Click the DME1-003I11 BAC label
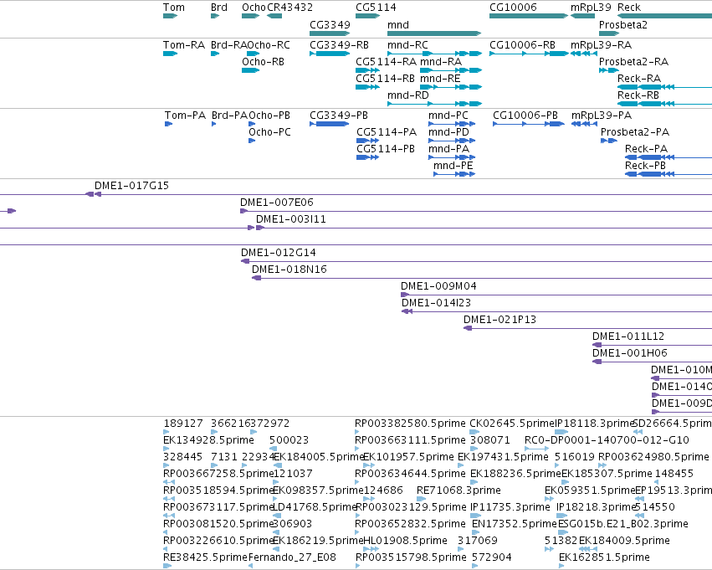 pos(290,219)
